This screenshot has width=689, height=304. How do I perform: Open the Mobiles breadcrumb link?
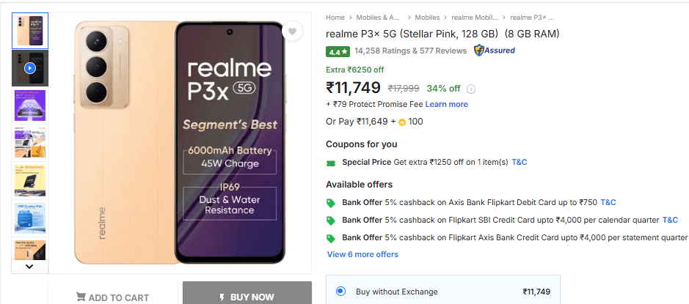click(x=427, y=17)
